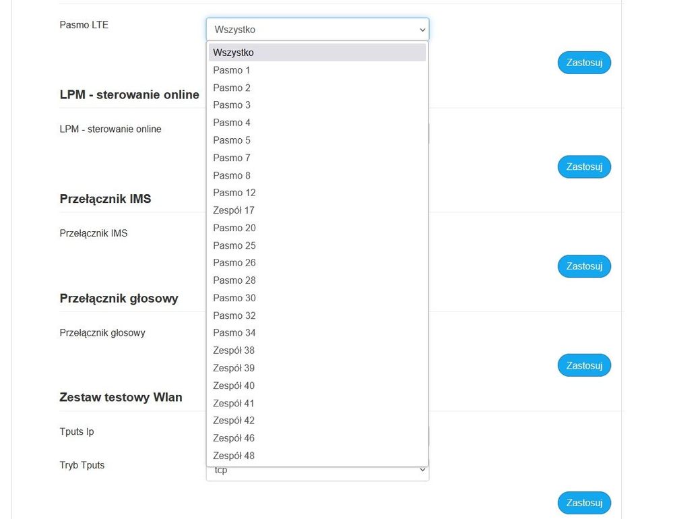This screenshot has height=519, width=673.
Task: Apply Pasmo LTE setting with Zastosuj
Action: point(584,63)
